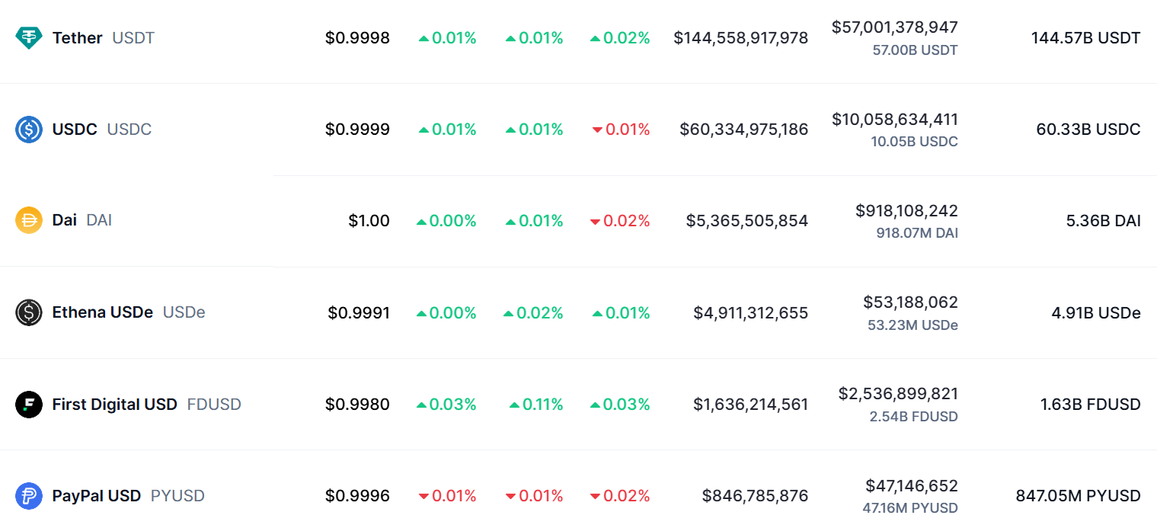This screenshot has width=1157, height=528.
Task: Click Tether's $57,001,378,947 24h volume
Action: (894, 27)
